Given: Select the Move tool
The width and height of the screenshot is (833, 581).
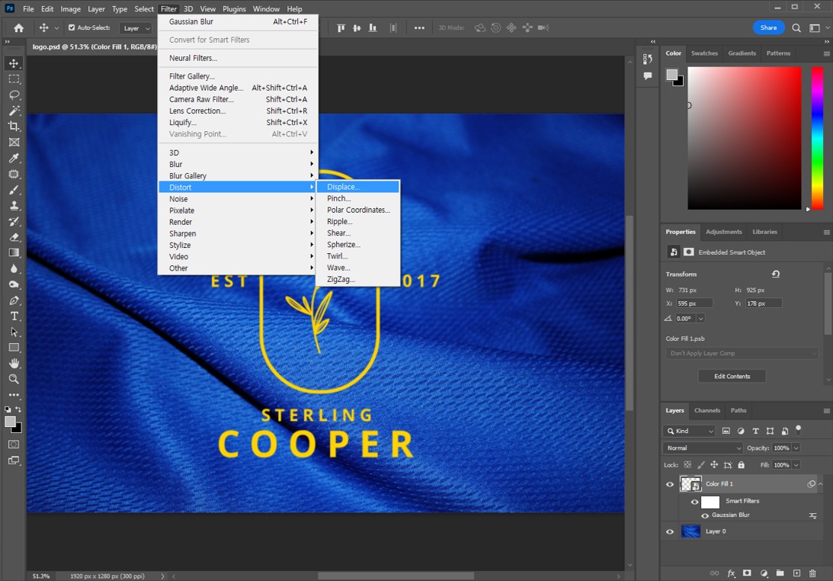Looking at the screenshot, I should click(x=14, y=63).
